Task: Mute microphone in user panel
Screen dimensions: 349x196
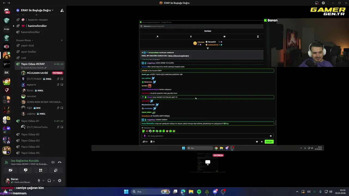Action: [39, 180]
